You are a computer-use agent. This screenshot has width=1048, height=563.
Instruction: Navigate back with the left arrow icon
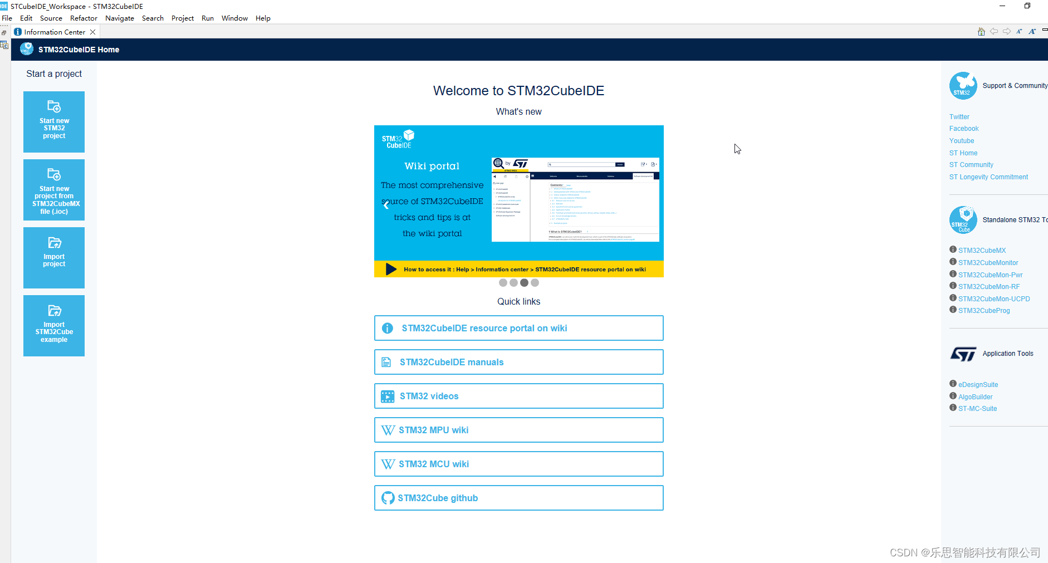point(994,32)
